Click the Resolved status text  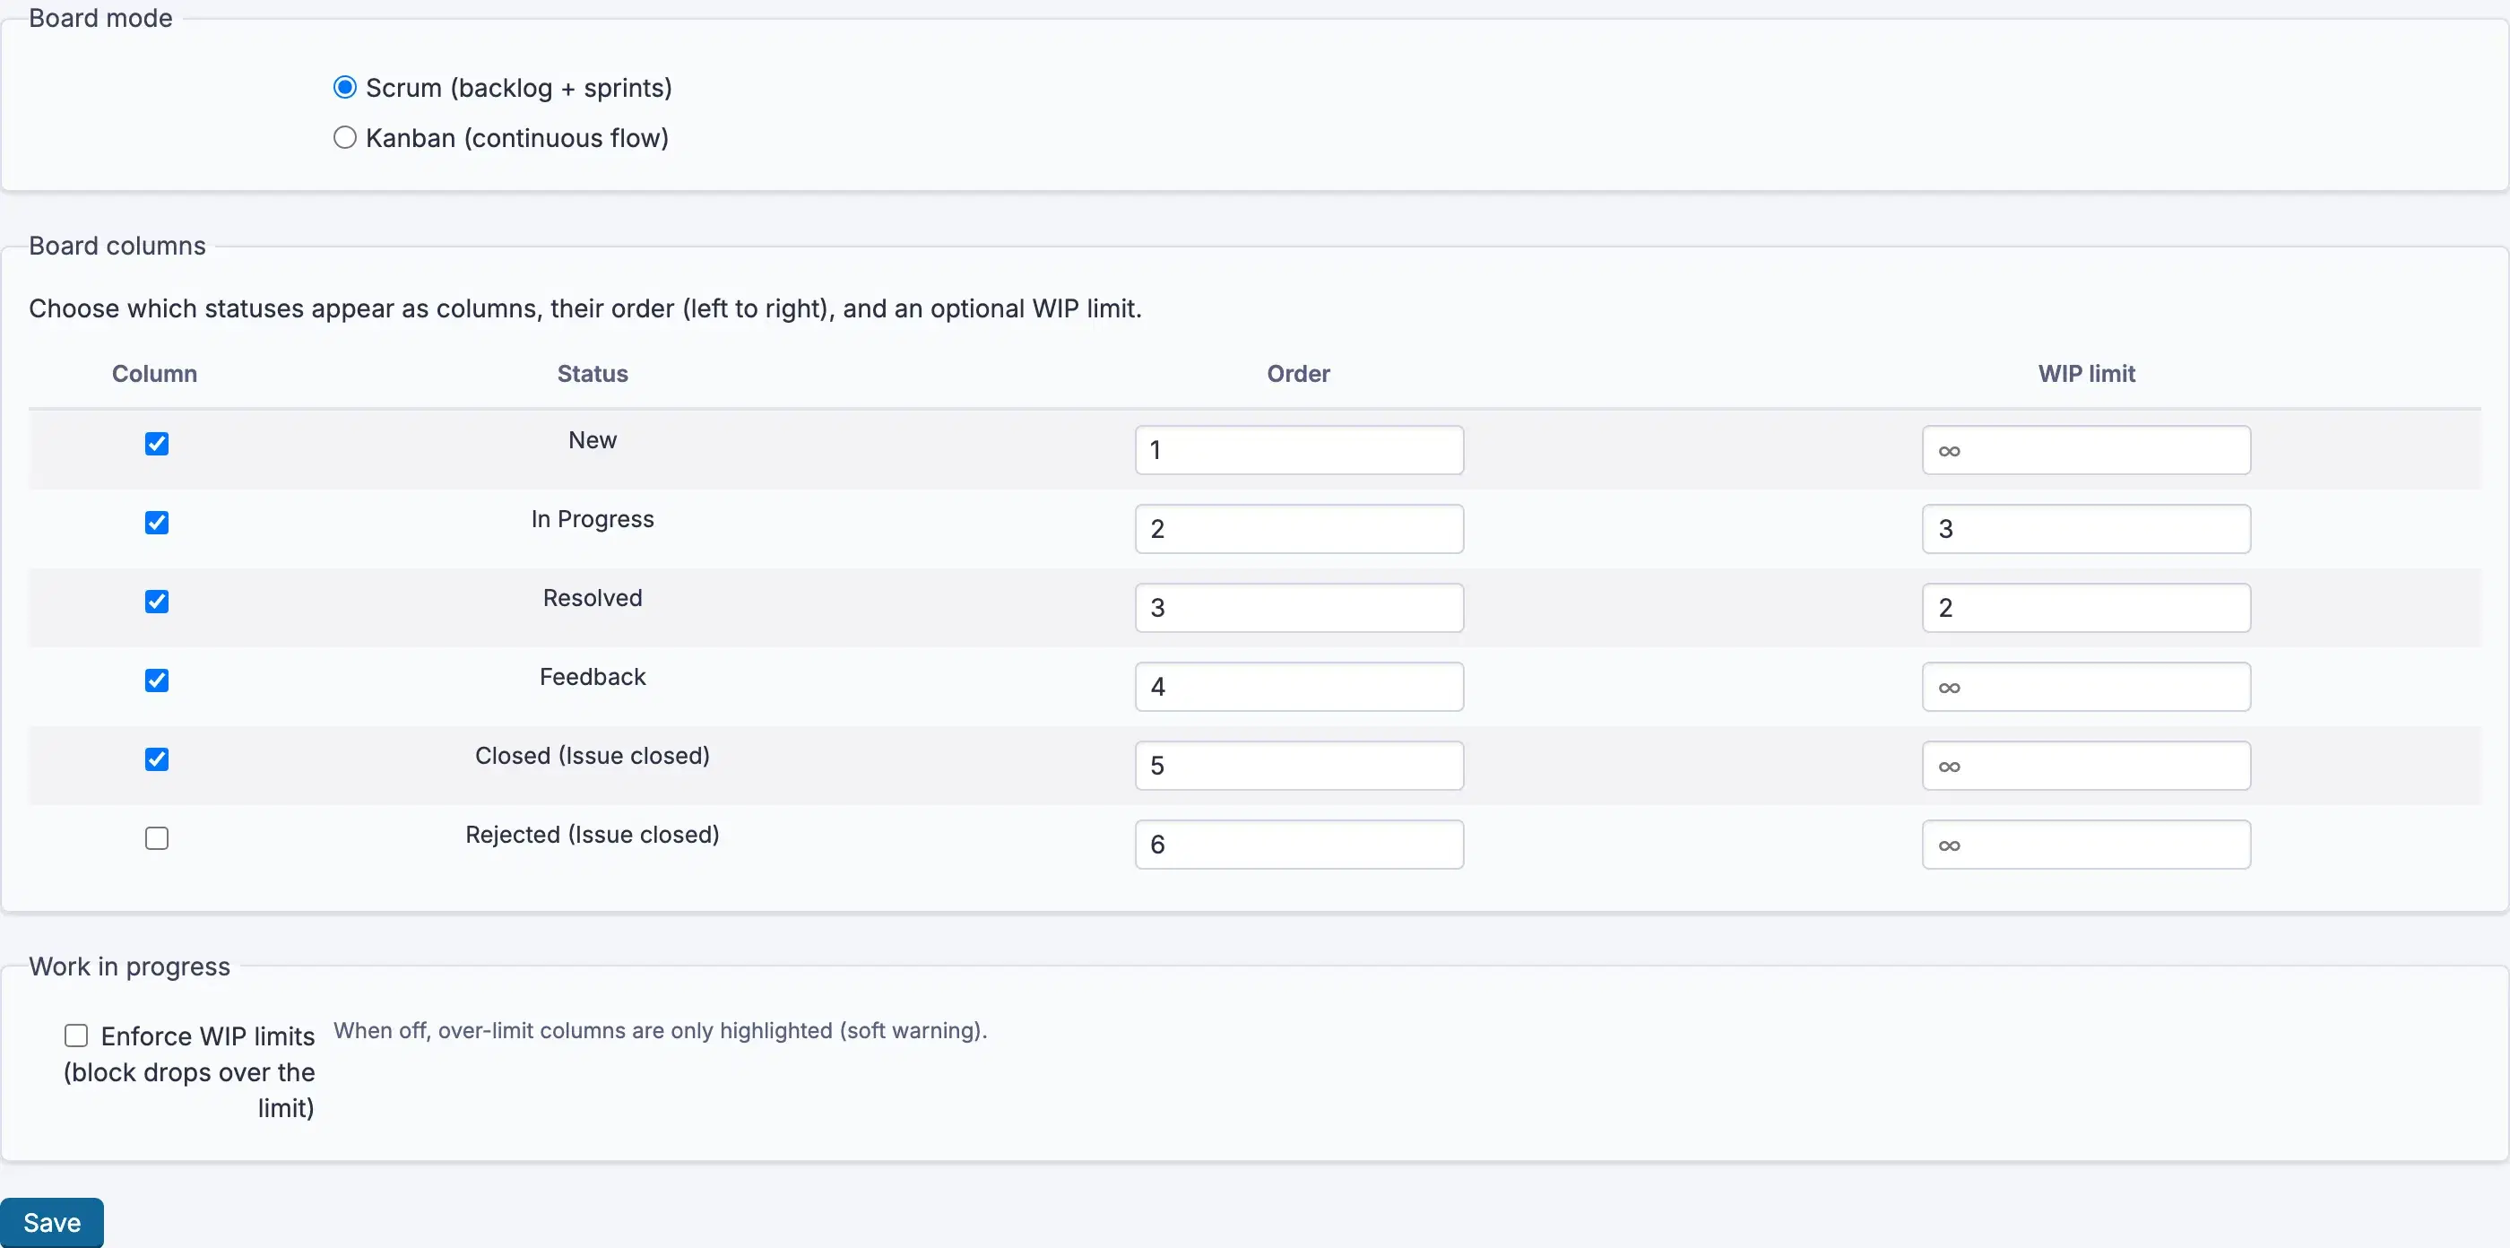(593, 598)
